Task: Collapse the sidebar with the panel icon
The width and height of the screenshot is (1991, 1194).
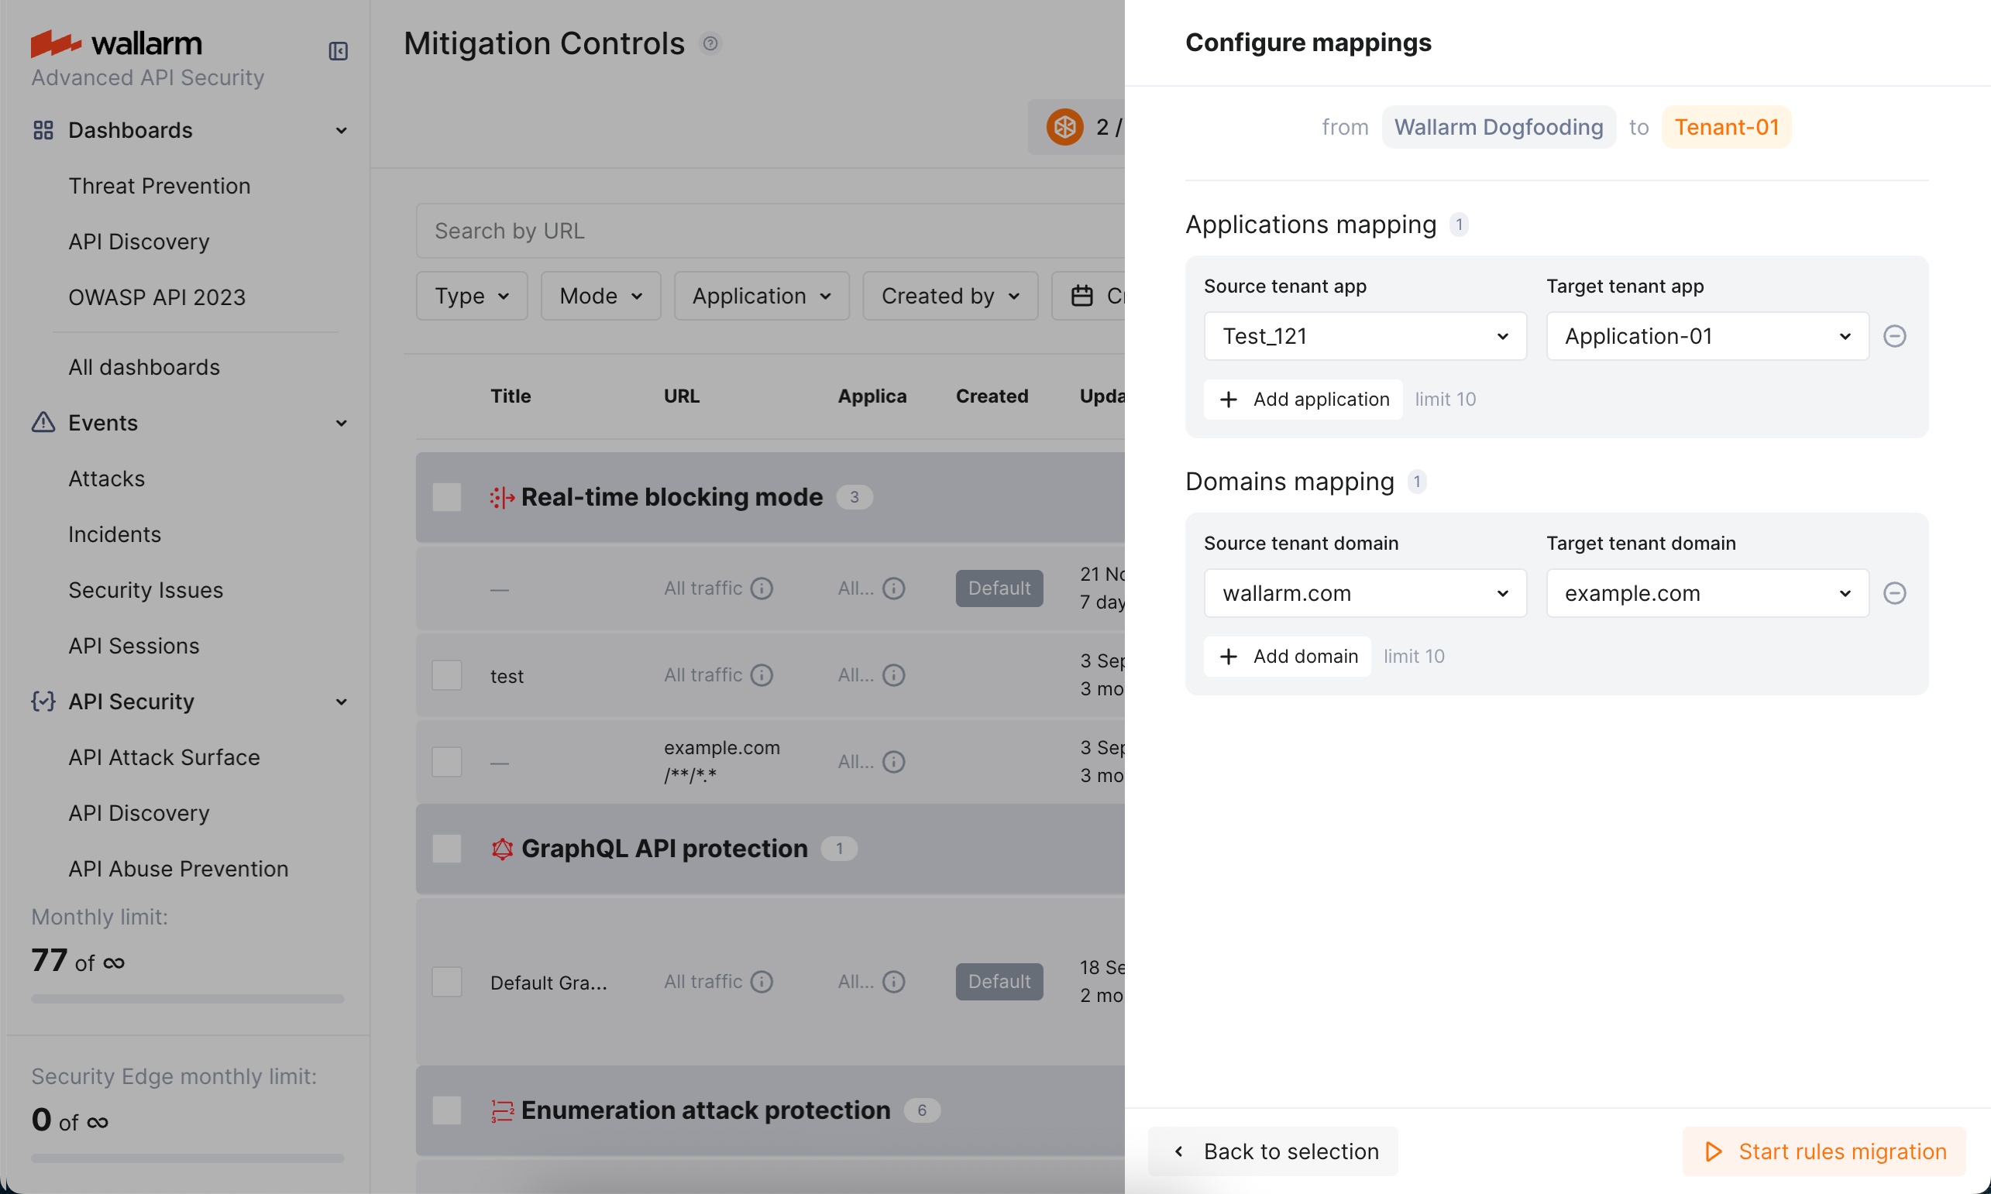Action: coord(338,50)
